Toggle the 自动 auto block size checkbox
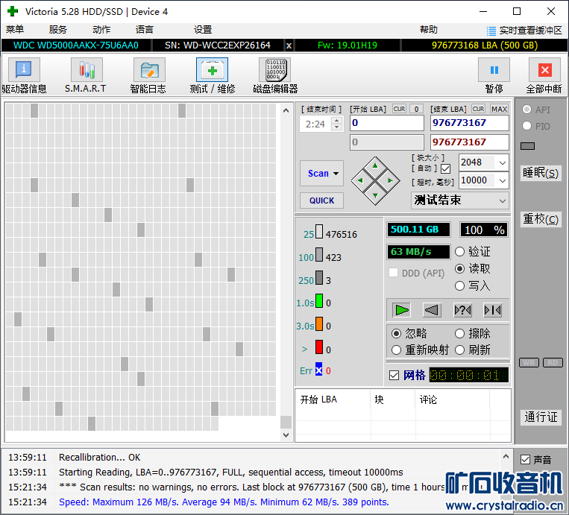Image resolution: width=569 pixels, height=515 pixels. point(446,168)
